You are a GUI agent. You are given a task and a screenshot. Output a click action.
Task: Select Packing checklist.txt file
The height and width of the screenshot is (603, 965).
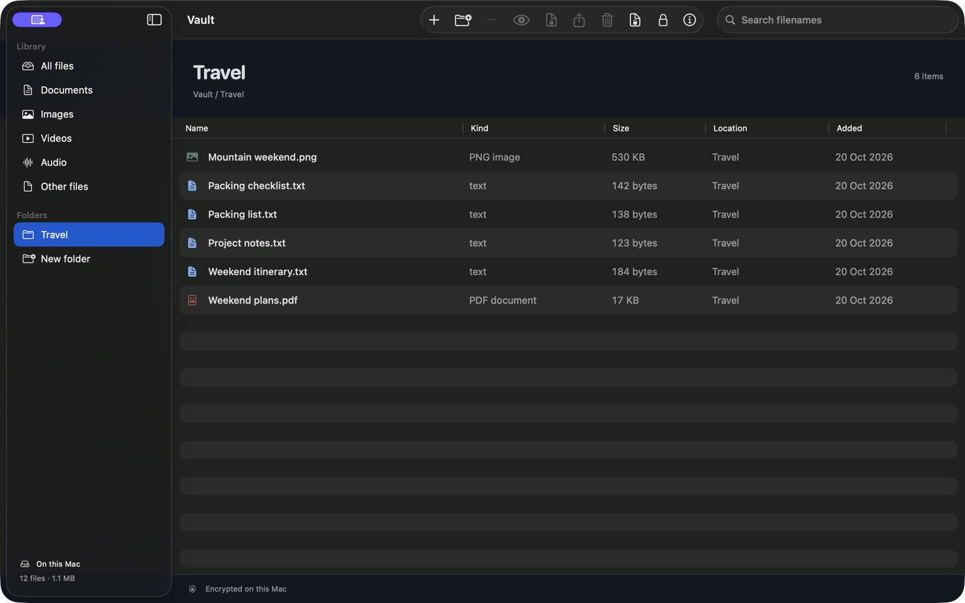568,186
